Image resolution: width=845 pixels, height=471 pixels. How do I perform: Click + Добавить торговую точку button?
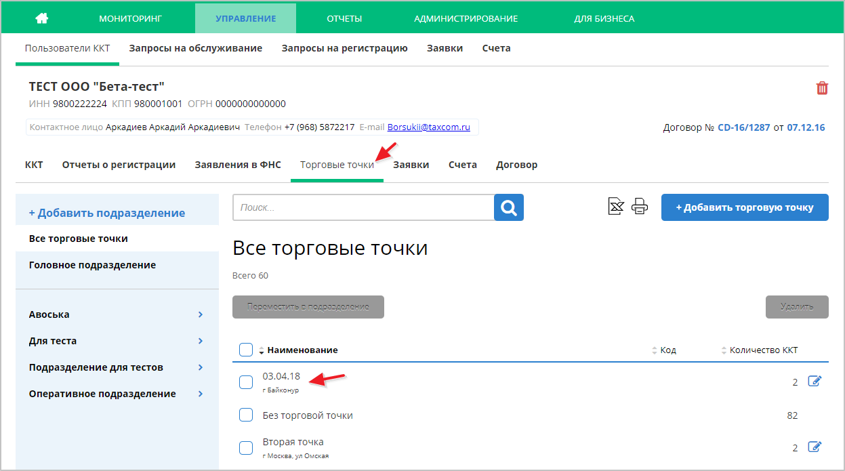pos(745,207)
